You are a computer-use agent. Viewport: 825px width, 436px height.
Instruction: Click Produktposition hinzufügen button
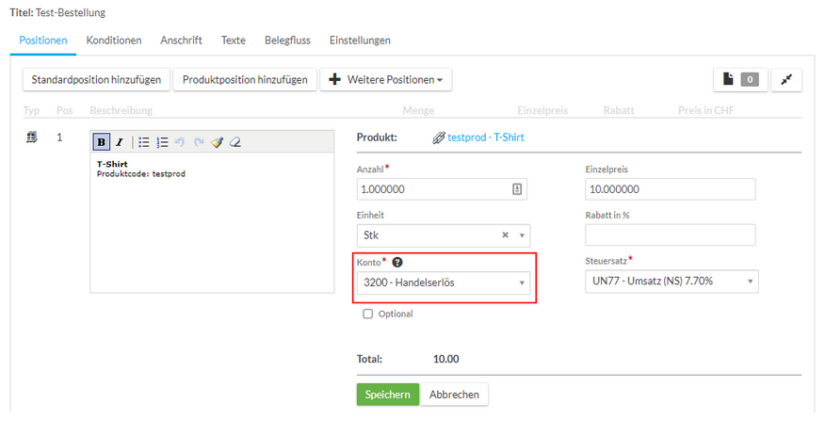click(245, 79)
